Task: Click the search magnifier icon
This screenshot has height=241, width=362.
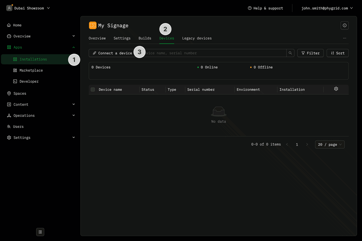Action: point(290,53)
